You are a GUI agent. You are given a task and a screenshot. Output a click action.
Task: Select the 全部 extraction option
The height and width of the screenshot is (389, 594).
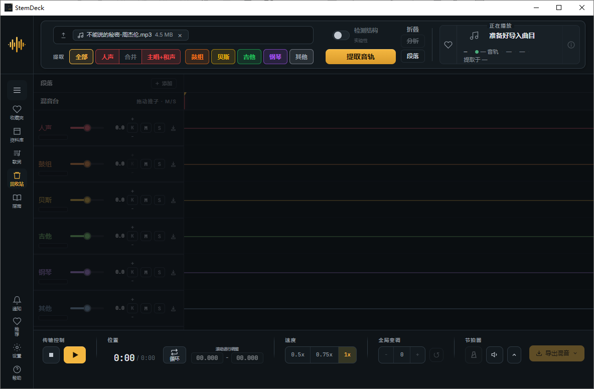(x=81, y=57)
